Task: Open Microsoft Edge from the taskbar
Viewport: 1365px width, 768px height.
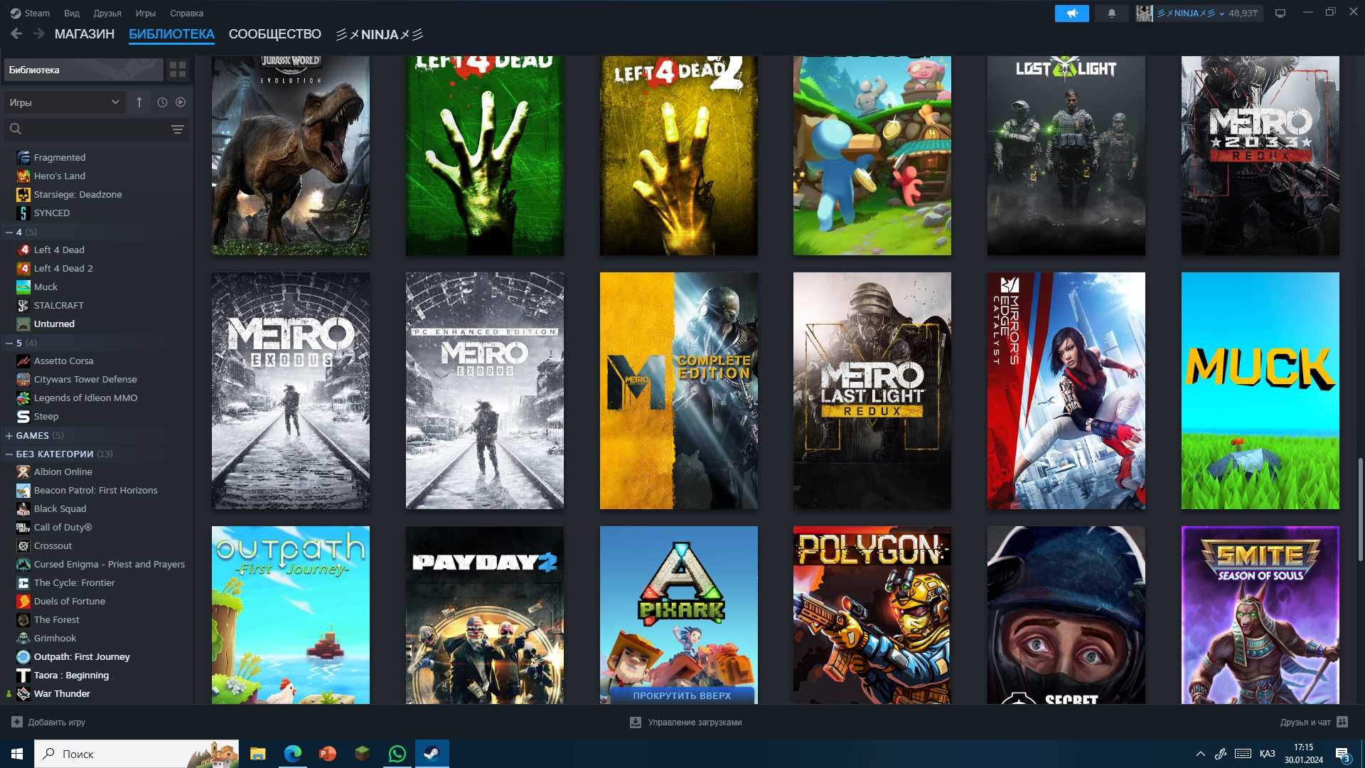Action: pyautogui.click(x=292, y=754)
